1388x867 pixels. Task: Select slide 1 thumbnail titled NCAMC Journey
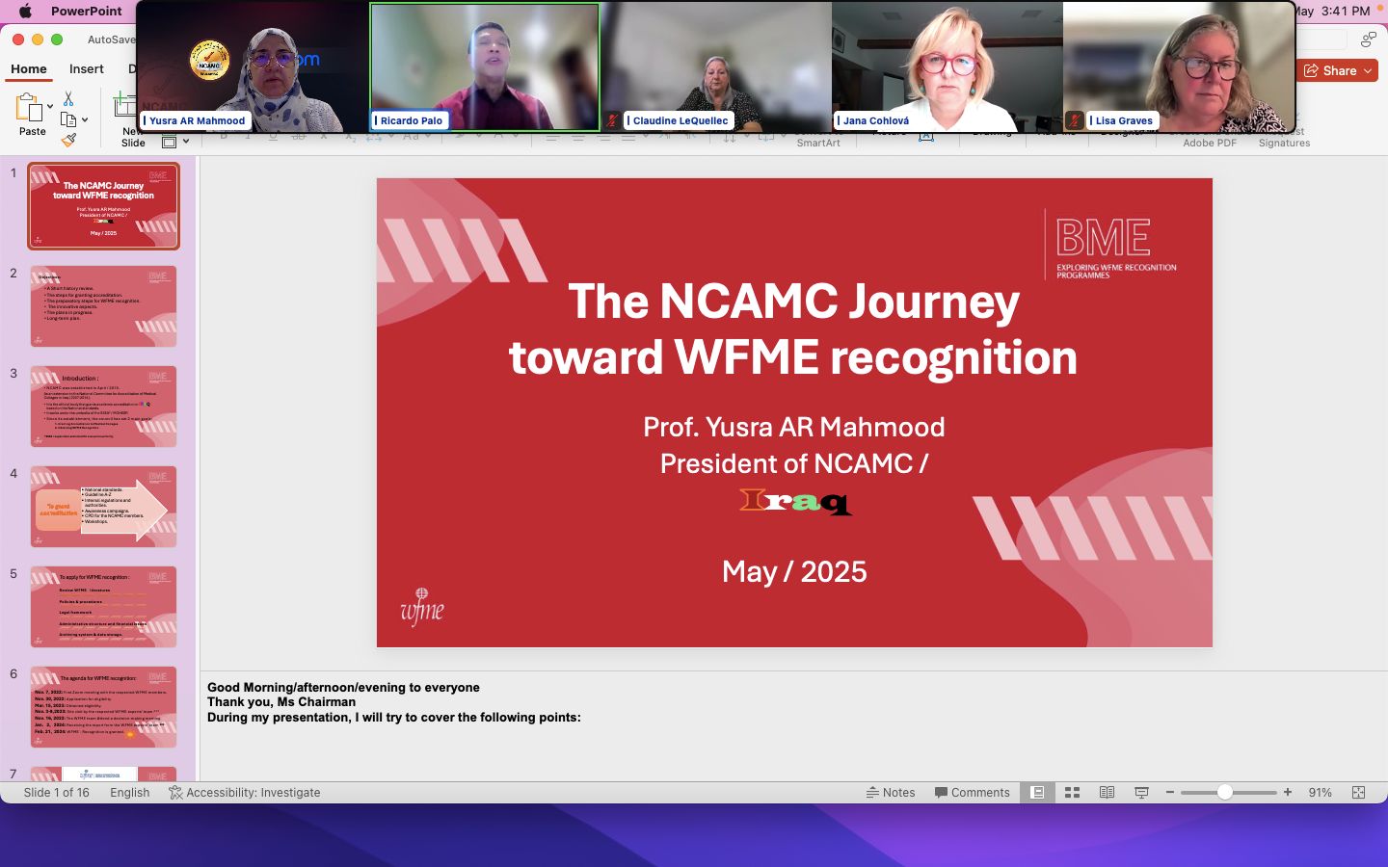point(103,206)
